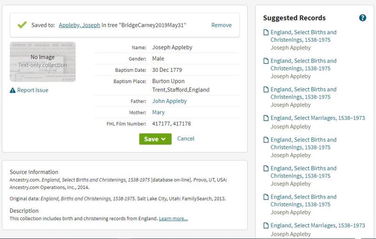This screenshot has width=376, height=239.
Task: Open the second Select Births and Christenings suggested record
Action: [x=303, y=65]
